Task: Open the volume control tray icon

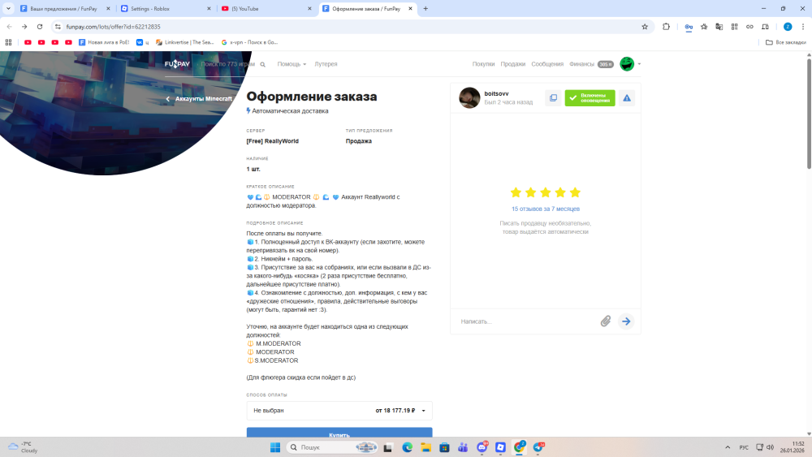Action: pos(770,448)
